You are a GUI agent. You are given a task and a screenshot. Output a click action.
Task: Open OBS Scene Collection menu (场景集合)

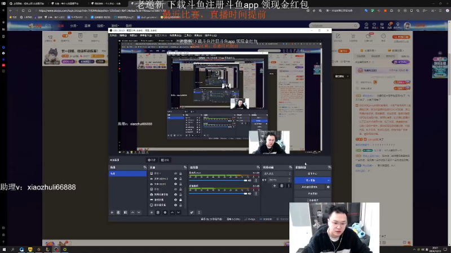(x=175, y=35)
